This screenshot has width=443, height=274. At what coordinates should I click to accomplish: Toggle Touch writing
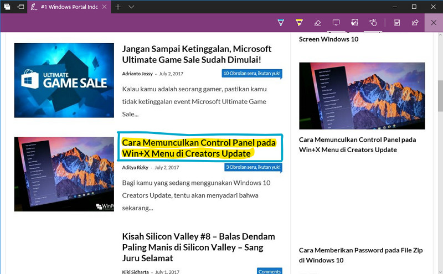coord(373,23)
